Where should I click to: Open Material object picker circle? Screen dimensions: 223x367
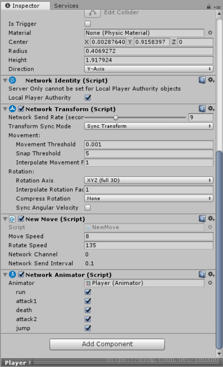click(x=210, y=33)
